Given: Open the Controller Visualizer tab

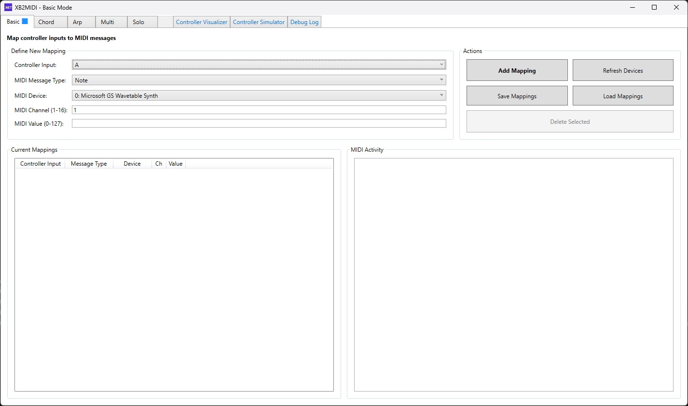Looking at the screenshot, I should pos(201,22).
